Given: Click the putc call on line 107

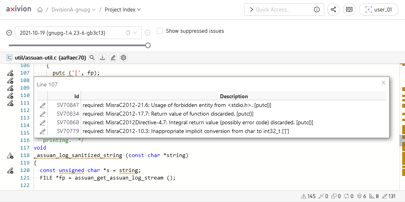Looking at the screenshot, I should 59,73.
